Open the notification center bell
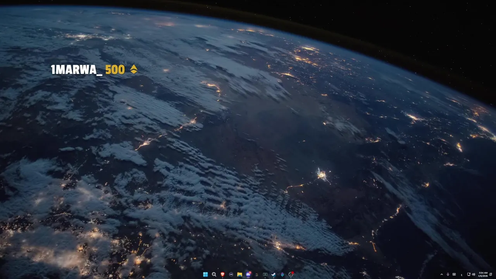The image size is (496, 279). [491, 274]
